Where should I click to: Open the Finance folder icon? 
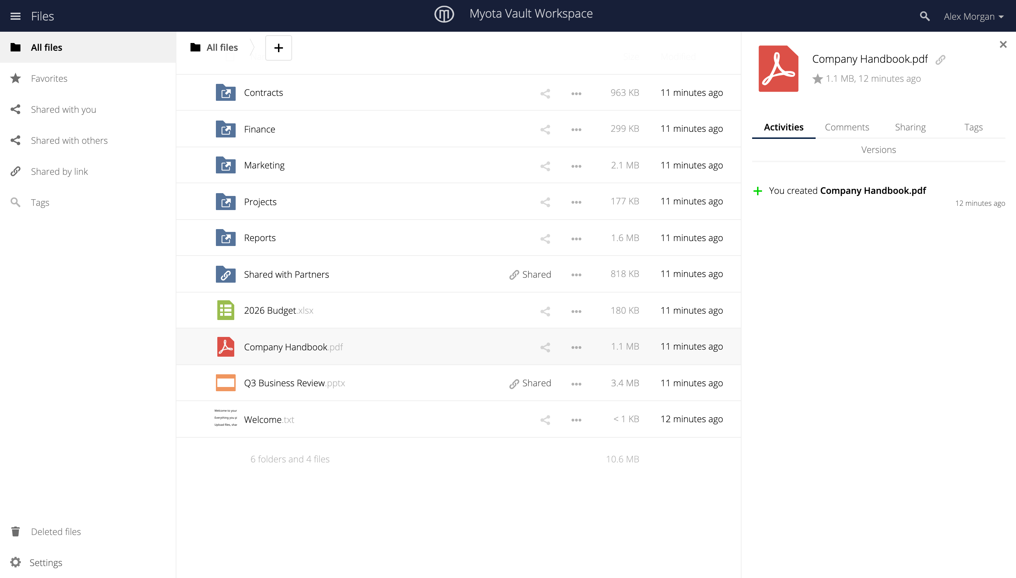[x=225, y=129]
